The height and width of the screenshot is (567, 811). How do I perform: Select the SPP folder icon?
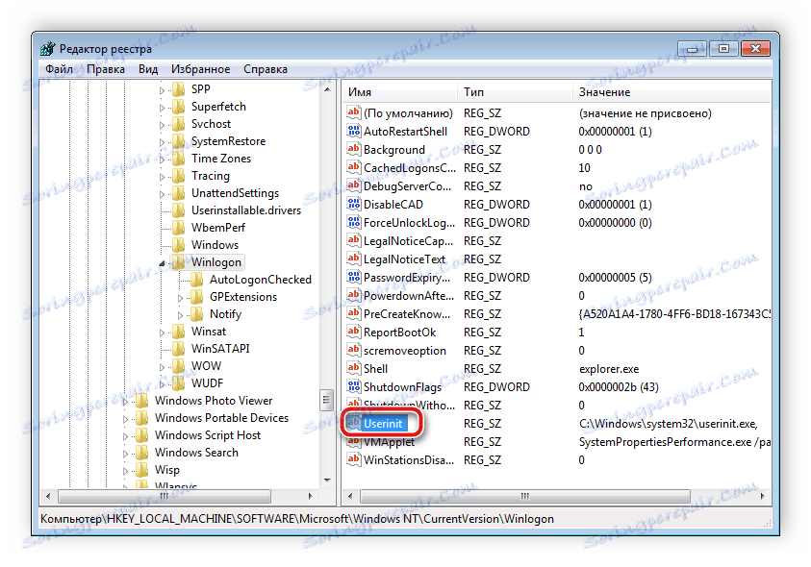pos(179,89)
